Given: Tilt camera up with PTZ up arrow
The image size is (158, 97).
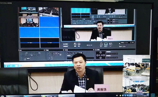Looking at the screenshot, I should pos(101,52).
